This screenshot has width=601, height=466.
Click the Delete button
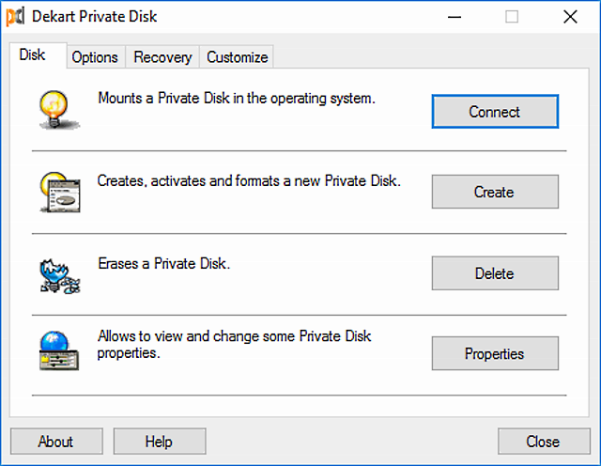495,273
